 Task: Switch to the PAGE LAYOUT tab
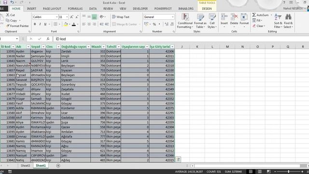[52, 9]
